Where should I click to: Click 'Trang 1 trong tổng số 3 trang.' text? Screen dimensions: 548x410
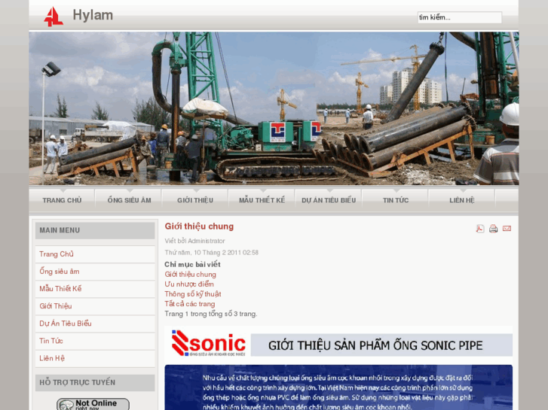[211, 314]
